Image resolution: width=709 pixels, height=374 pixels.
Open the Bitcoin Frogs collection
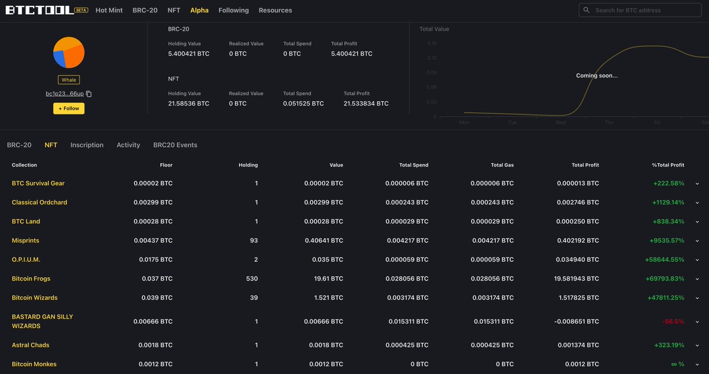click(31, 278)
